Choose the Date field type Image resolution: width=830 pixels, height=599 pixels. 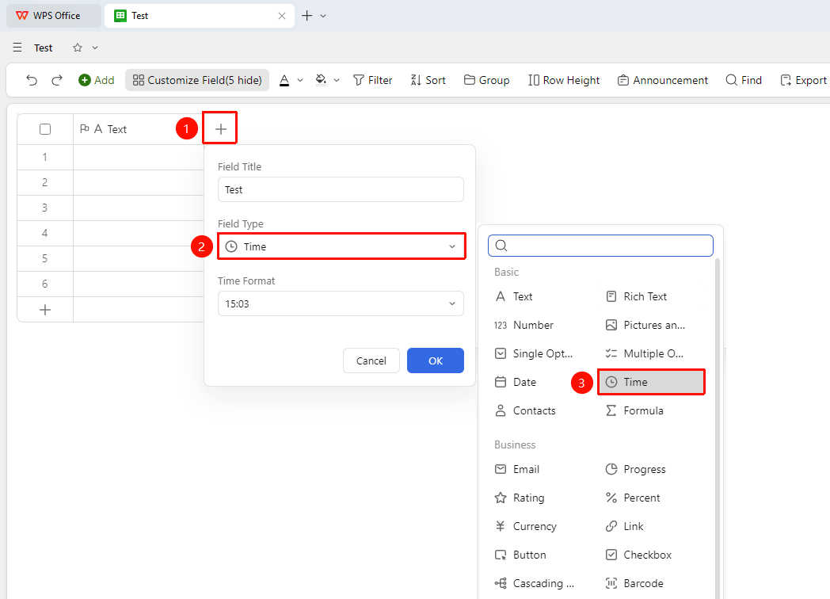click(516, 383)
